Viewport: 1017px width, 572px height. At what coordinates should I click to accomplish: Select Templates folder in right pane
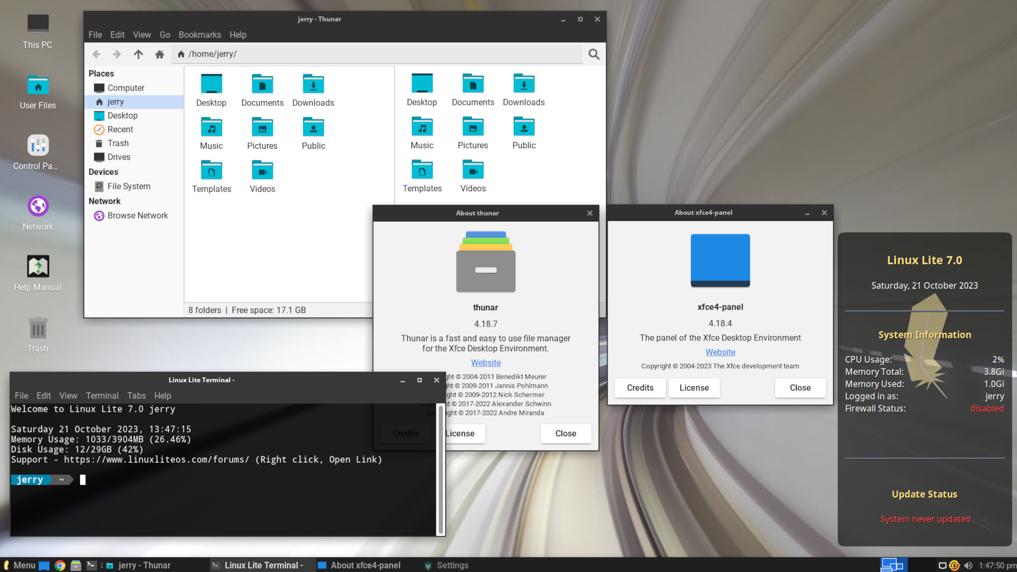(x=422, y=176)
